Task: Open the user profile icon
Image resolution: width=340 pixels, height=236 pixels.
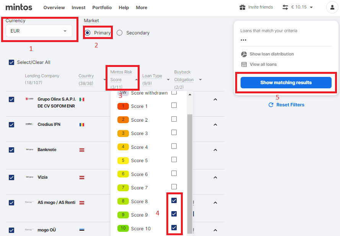Action: pos(331,7)
